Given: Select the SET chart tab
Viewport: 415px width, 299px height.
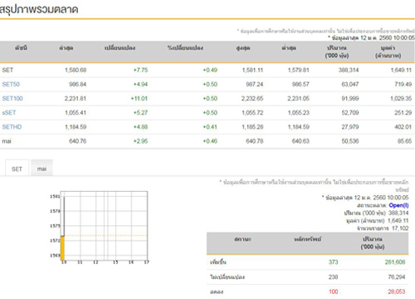Looking at the screenshot, I should click(x=17, y=169).
